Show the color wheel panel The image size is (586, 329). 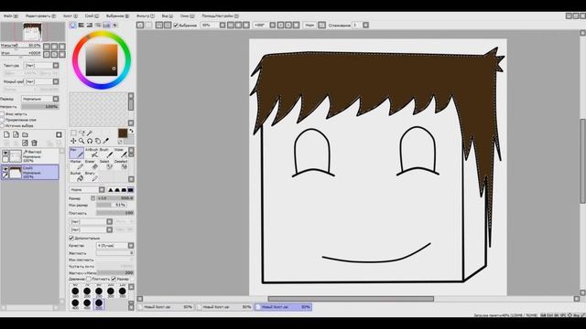pos(73,26)
